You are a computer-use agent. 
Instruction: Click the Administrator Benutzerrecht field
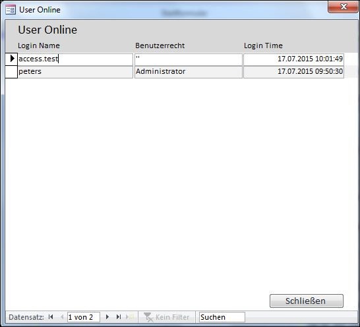pos(189,72)
